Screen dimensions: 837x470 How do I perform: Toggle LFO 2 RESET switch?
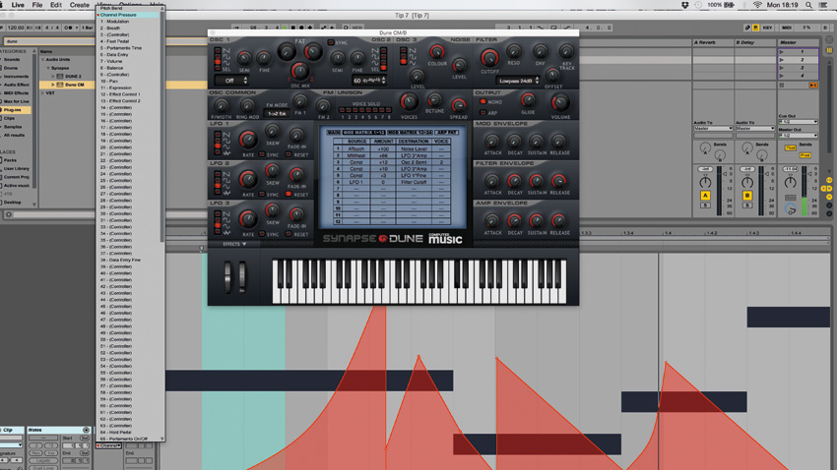point(289,194)
